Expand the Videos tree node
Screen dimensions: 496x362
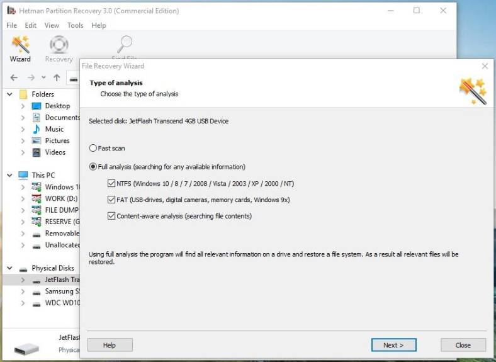23,152
